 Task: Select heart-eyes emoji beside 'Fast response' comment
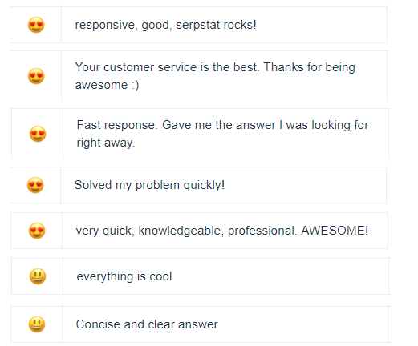(38, 134)
